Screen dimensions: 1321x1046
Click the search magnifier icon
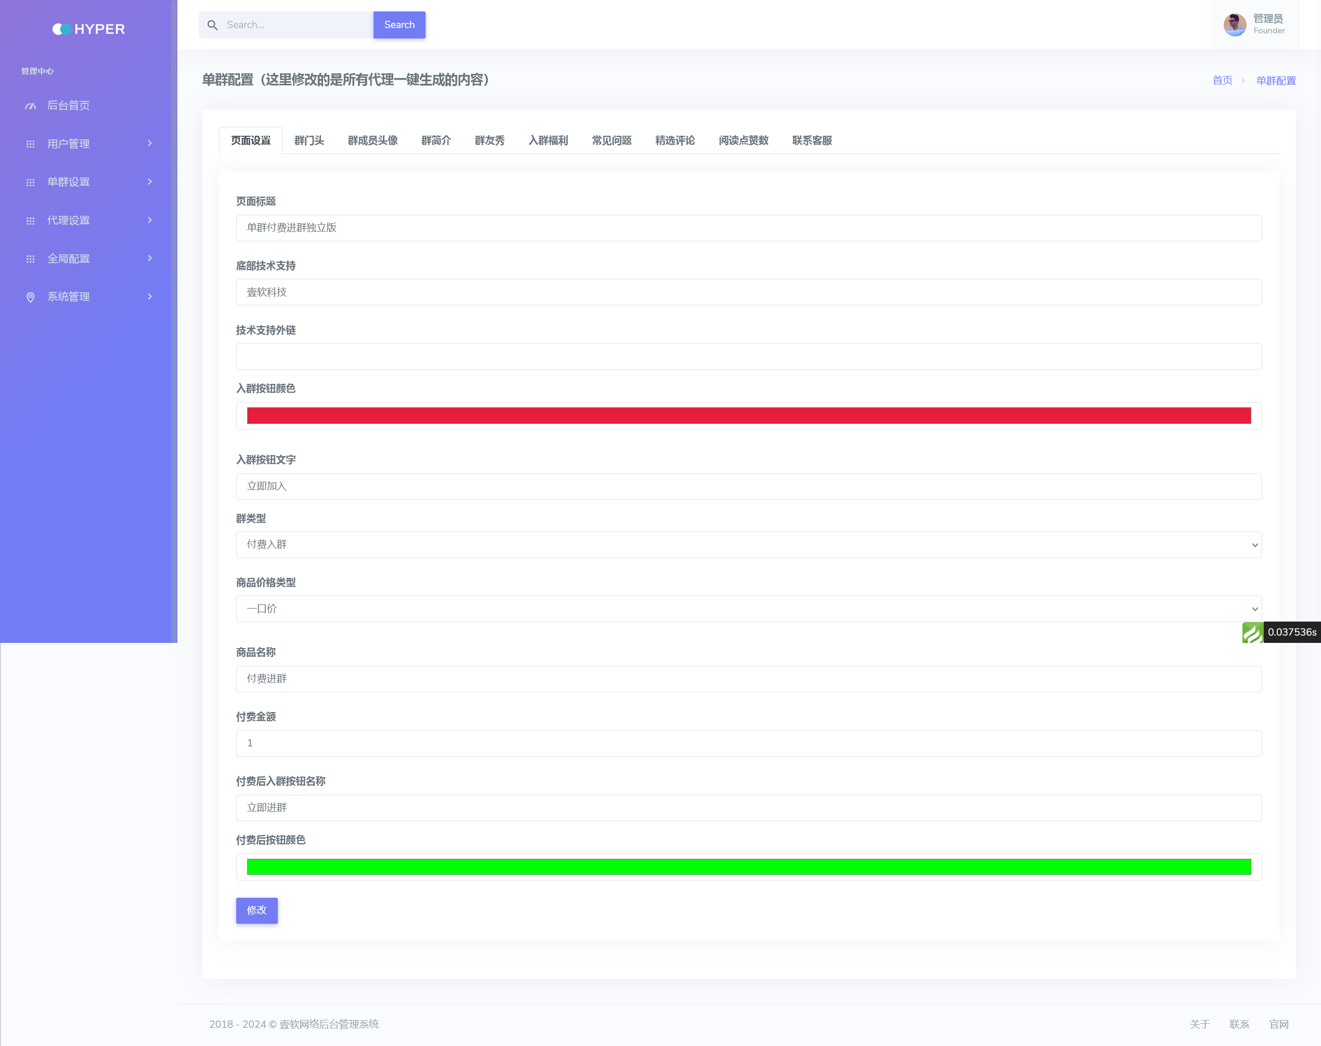click(212, 25)
